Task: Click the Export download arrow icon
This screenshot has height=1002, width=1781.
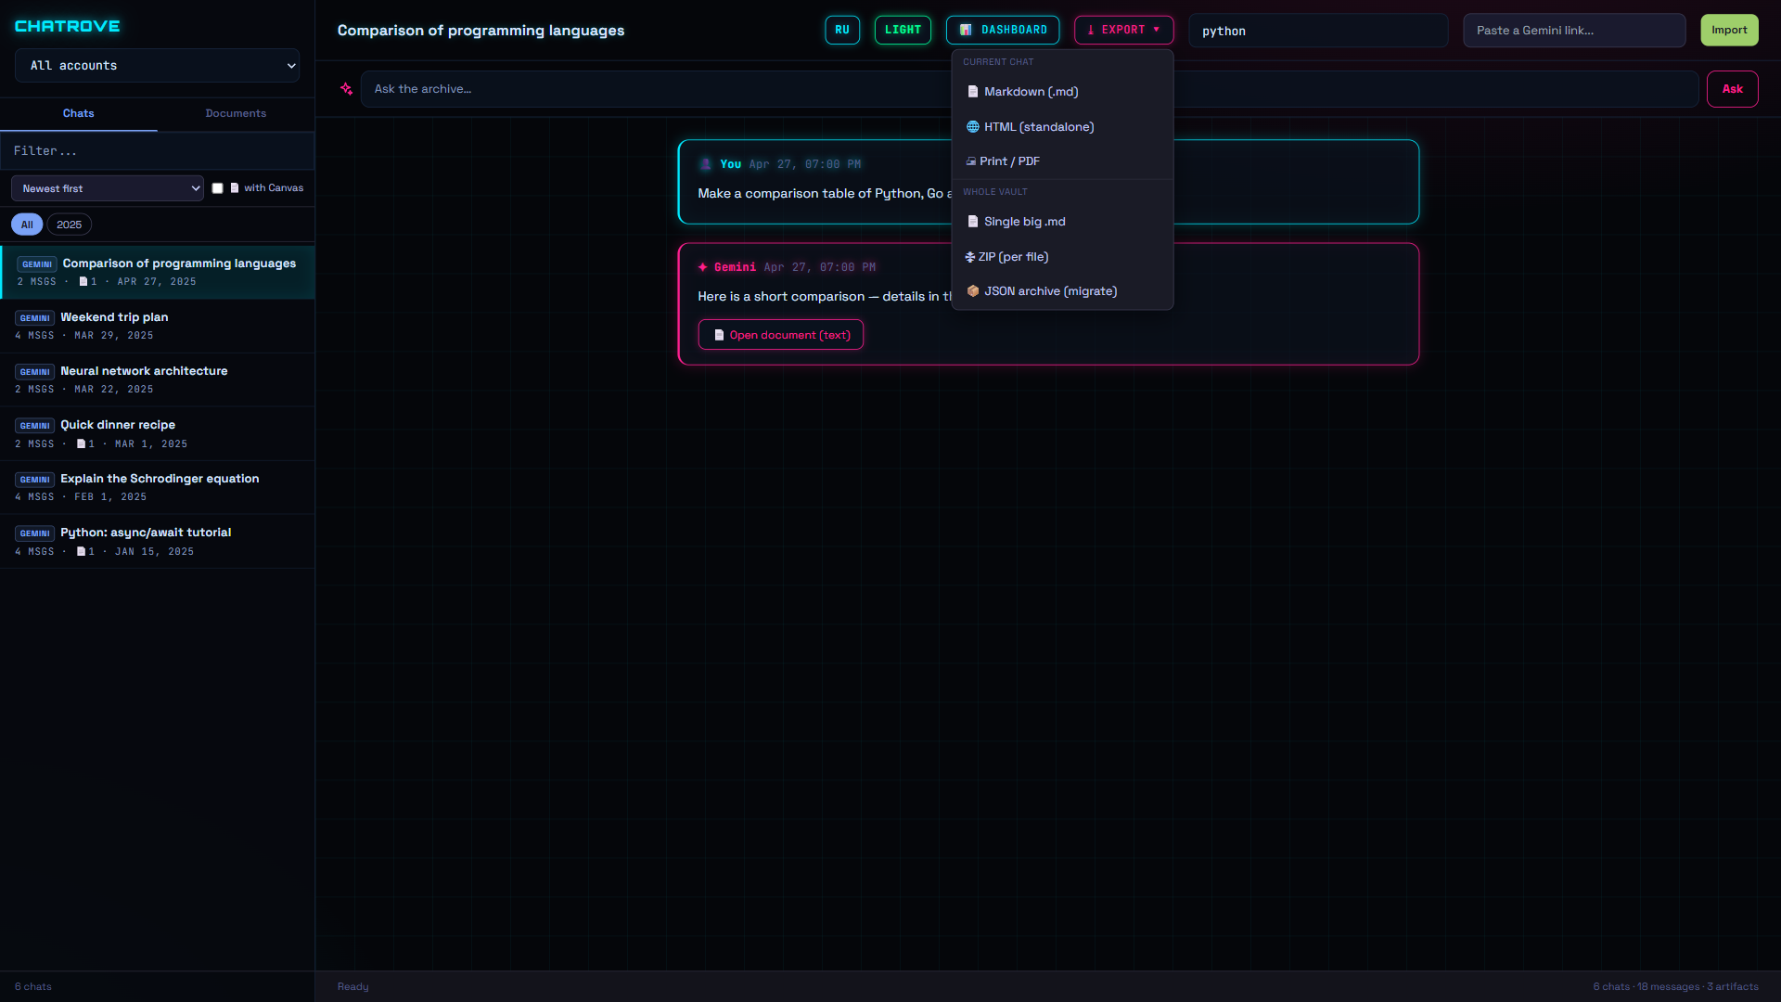Action: 1091,30
